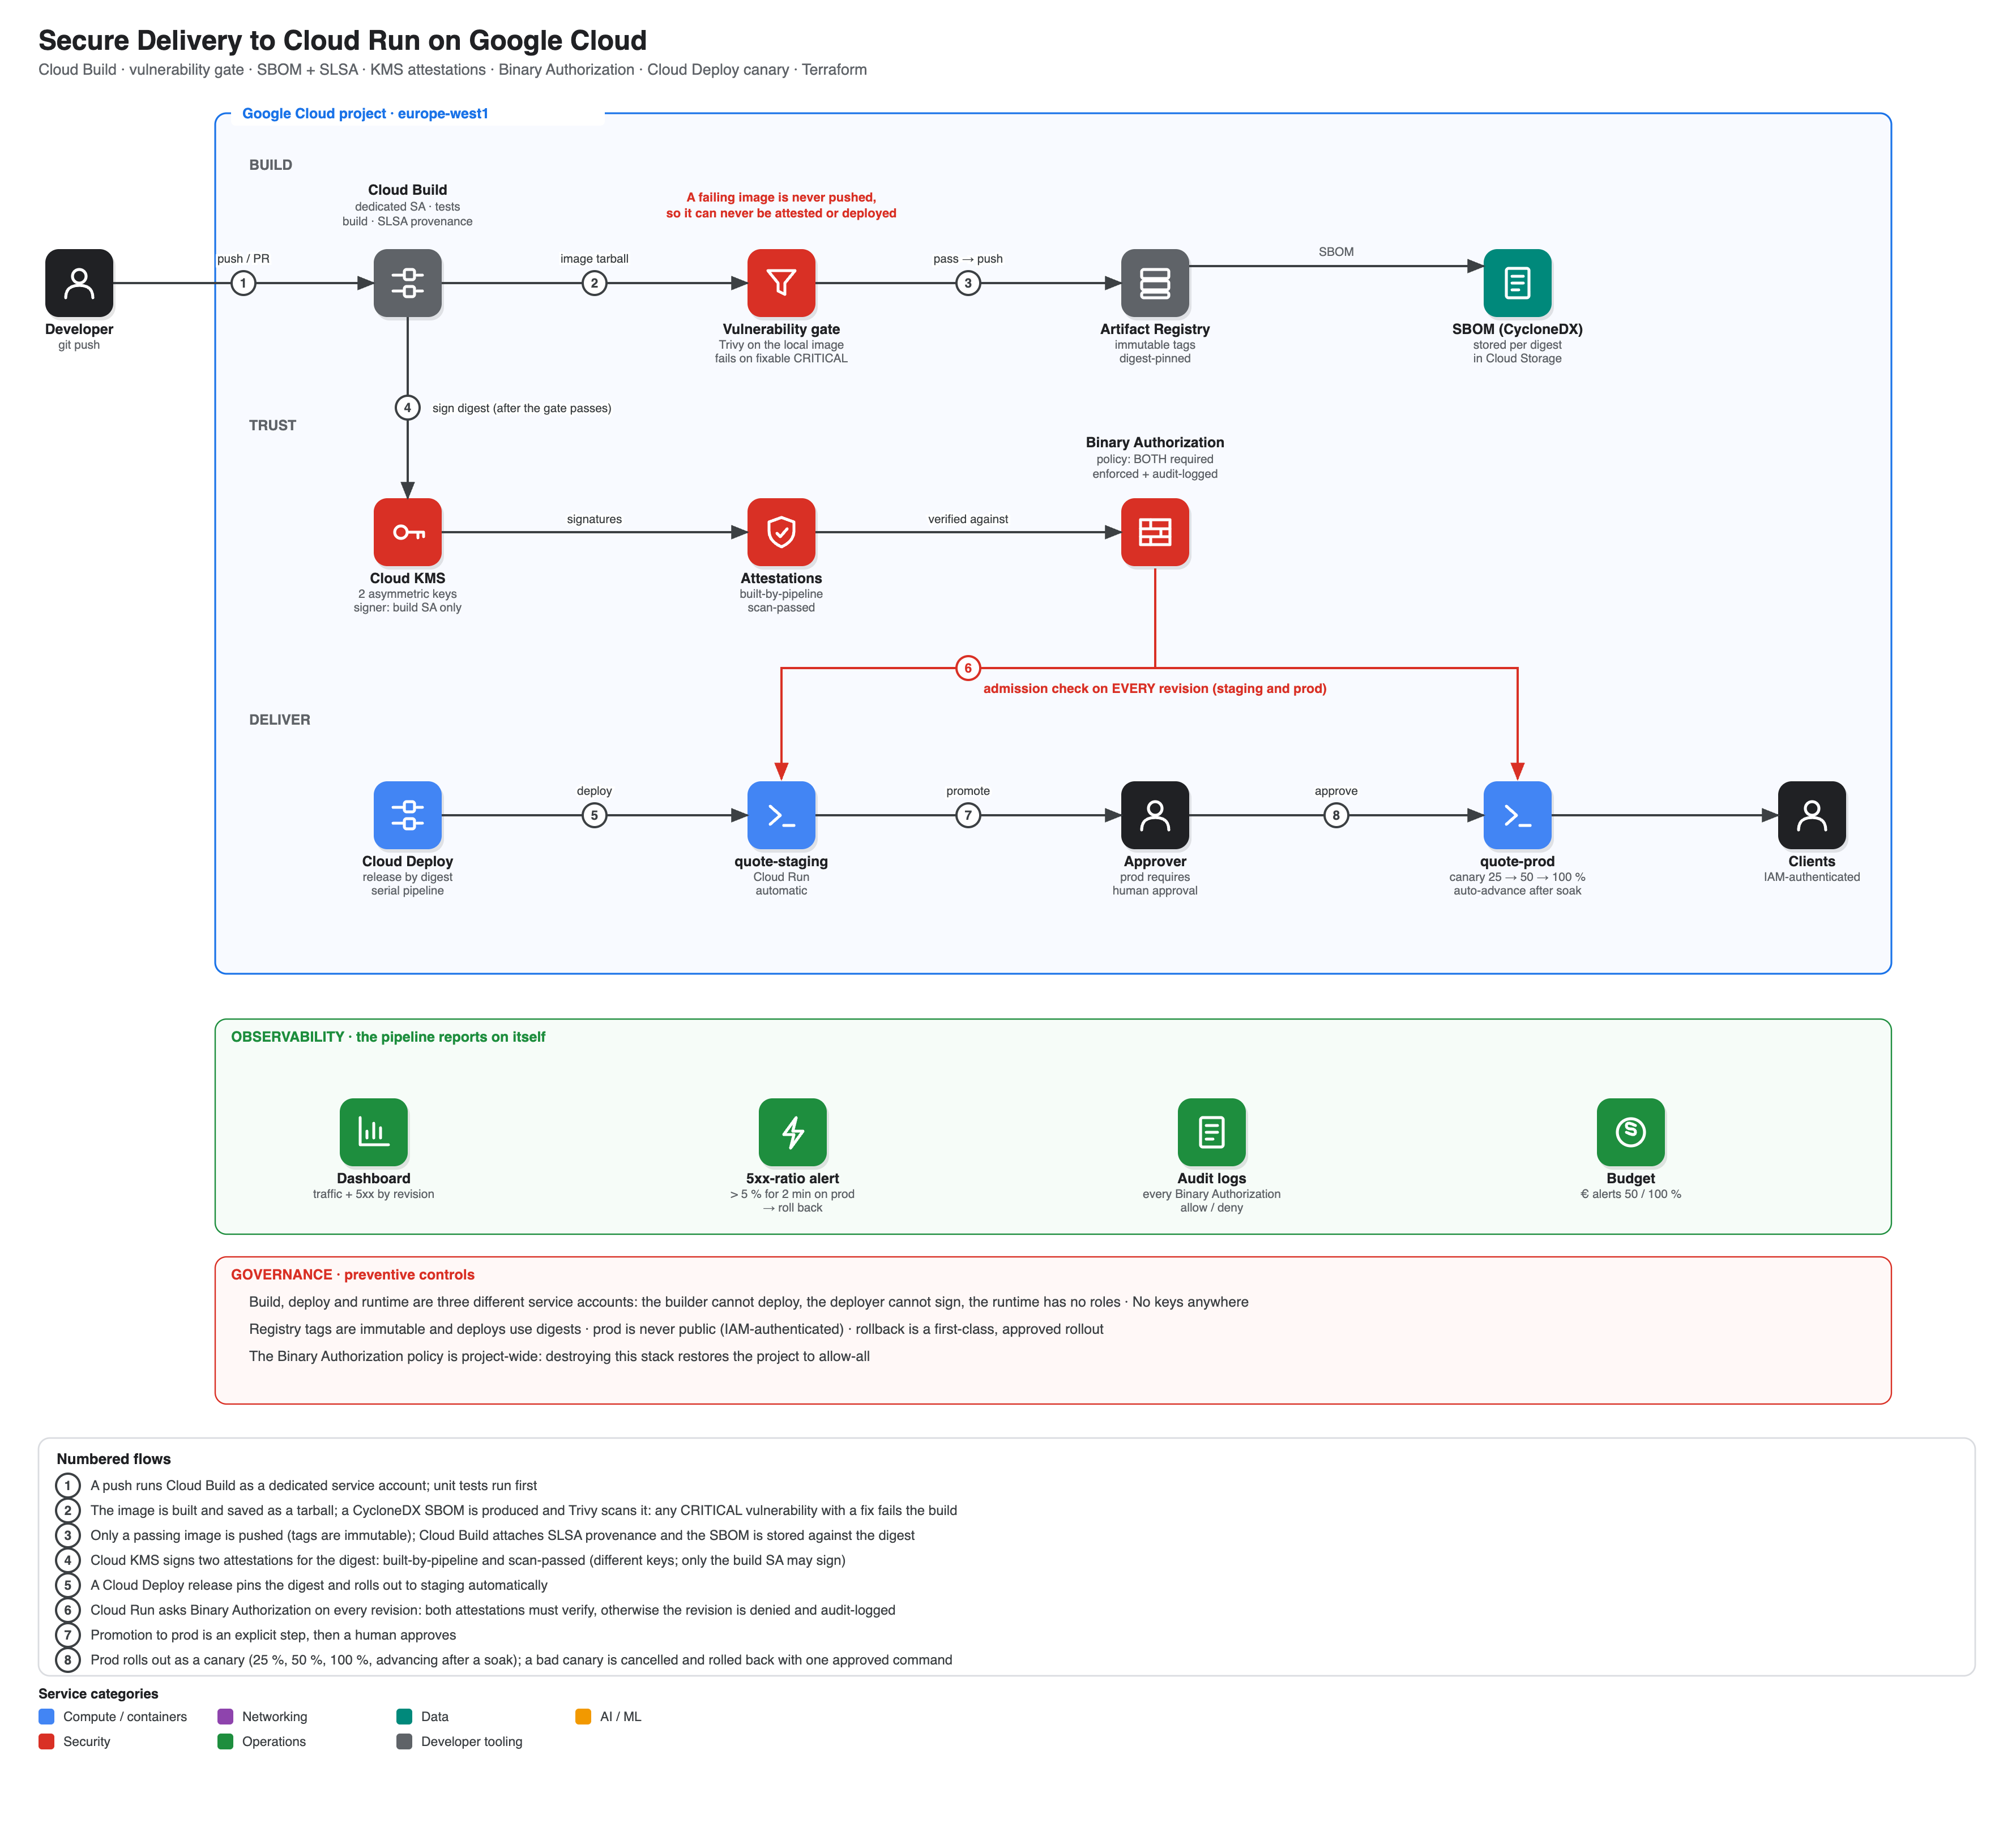Click the 'sign digest (after the gate passes)' label
Image resolution: width=2016 pixels, height=1823 pixels.
521,408
